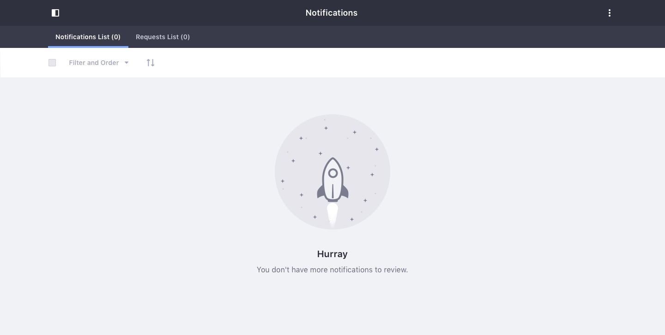Reverse the sort direction arrows

[x=151, y=63]
